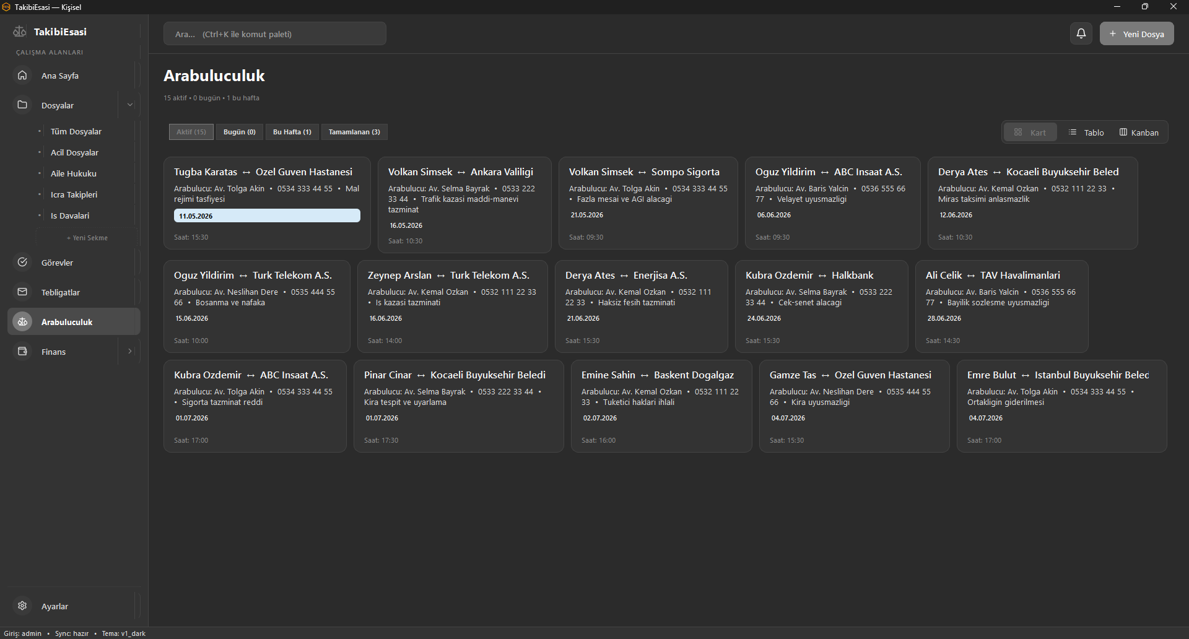Click the Finans wallet icon
Screen dimensions: 1189x639
[22, 351]
